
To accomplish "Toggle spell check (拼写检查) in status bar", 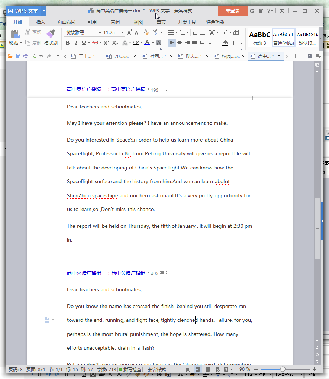I will coord(130,370).
